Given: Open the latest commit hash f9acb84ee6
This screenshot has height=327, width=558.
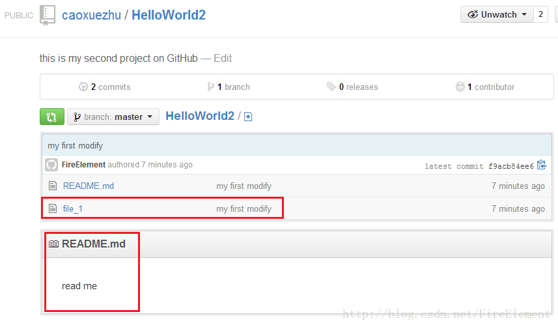Looking at the screenshot, I should click(x=511, y=166).
